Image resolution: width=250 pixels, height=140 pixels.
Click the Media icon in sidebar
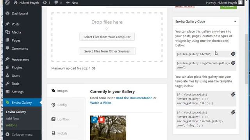[x=7, y=32]
